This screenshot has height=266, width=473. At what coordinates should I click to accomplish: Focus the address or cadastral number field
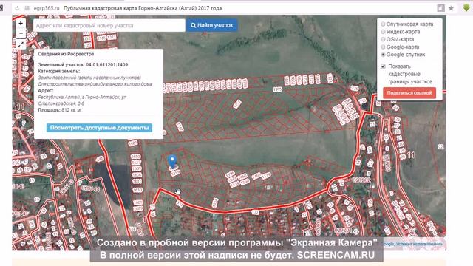point(109,25)
